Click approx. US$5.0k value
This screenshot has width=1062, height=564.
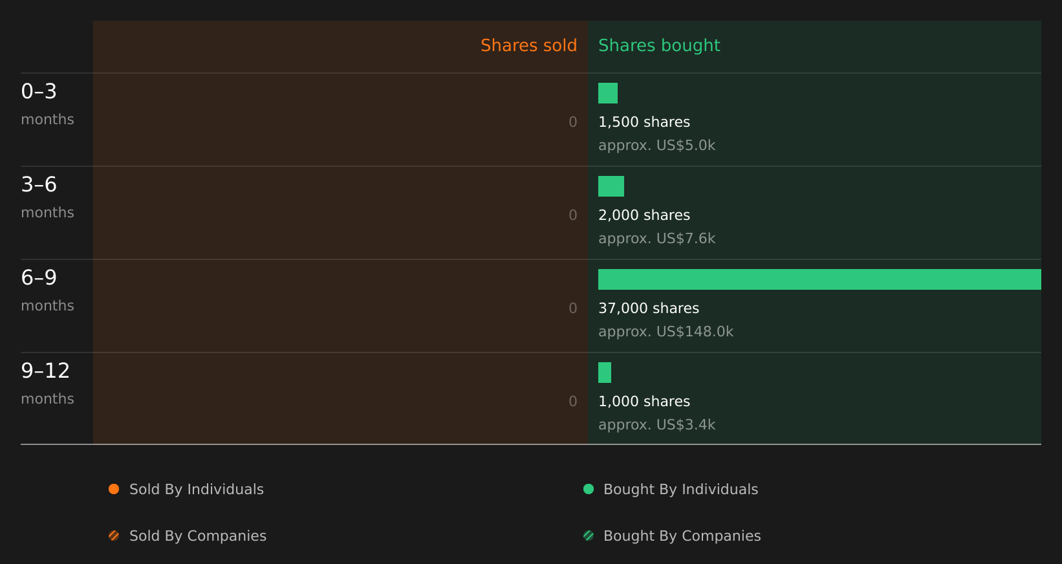[x=657, y=146]
